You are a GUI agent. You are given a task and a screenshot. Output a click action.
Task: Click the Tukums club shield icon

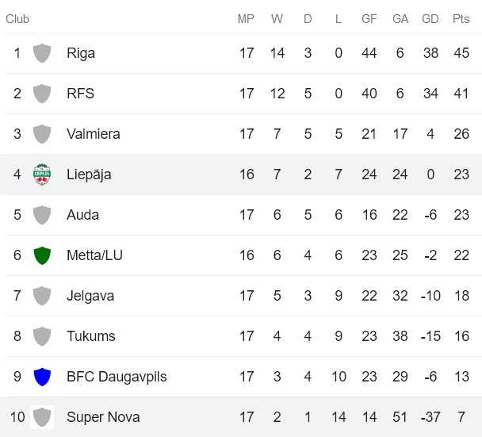(x=42, y=336)
